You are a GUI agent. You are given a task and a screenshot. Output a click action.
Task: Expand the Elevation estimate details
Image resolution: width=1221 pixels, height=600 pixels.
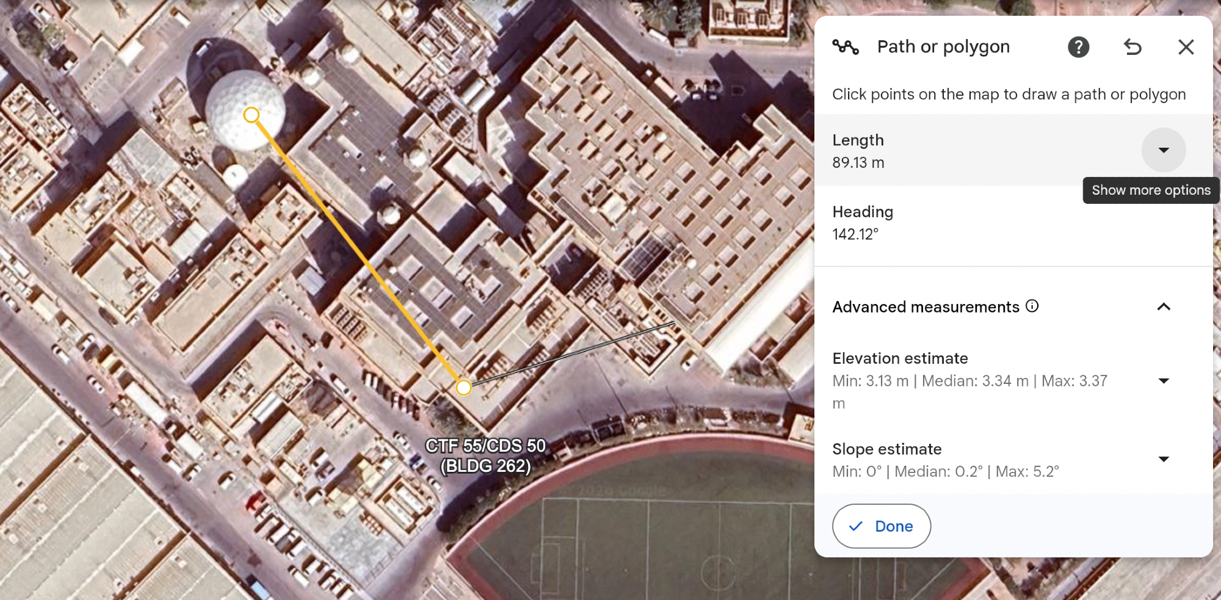1164,381
